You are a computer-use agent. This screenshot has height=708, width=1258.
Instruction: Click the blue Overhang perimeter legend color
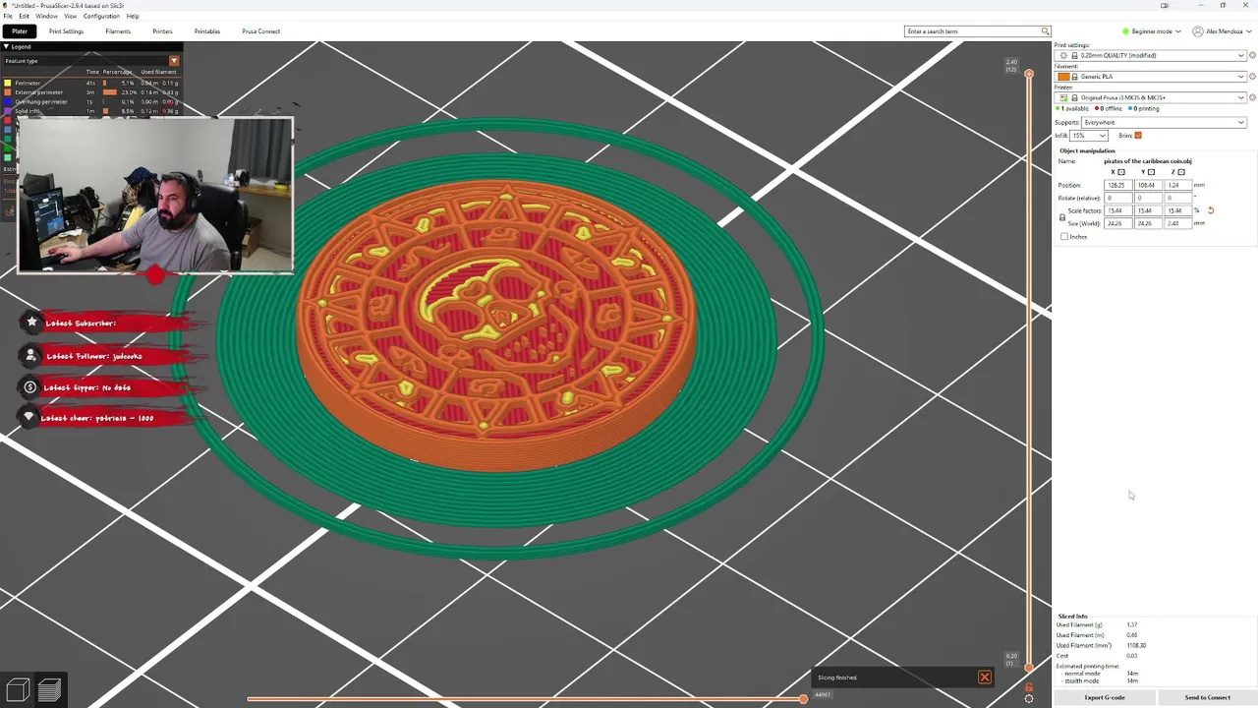click(8, 101)
